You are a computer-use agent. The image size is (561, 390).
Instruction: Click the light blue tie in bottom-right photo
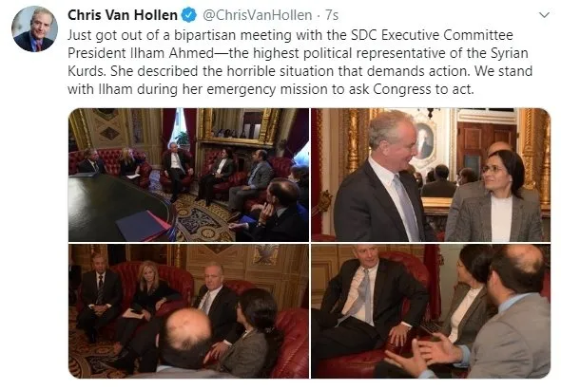[365, 294]
